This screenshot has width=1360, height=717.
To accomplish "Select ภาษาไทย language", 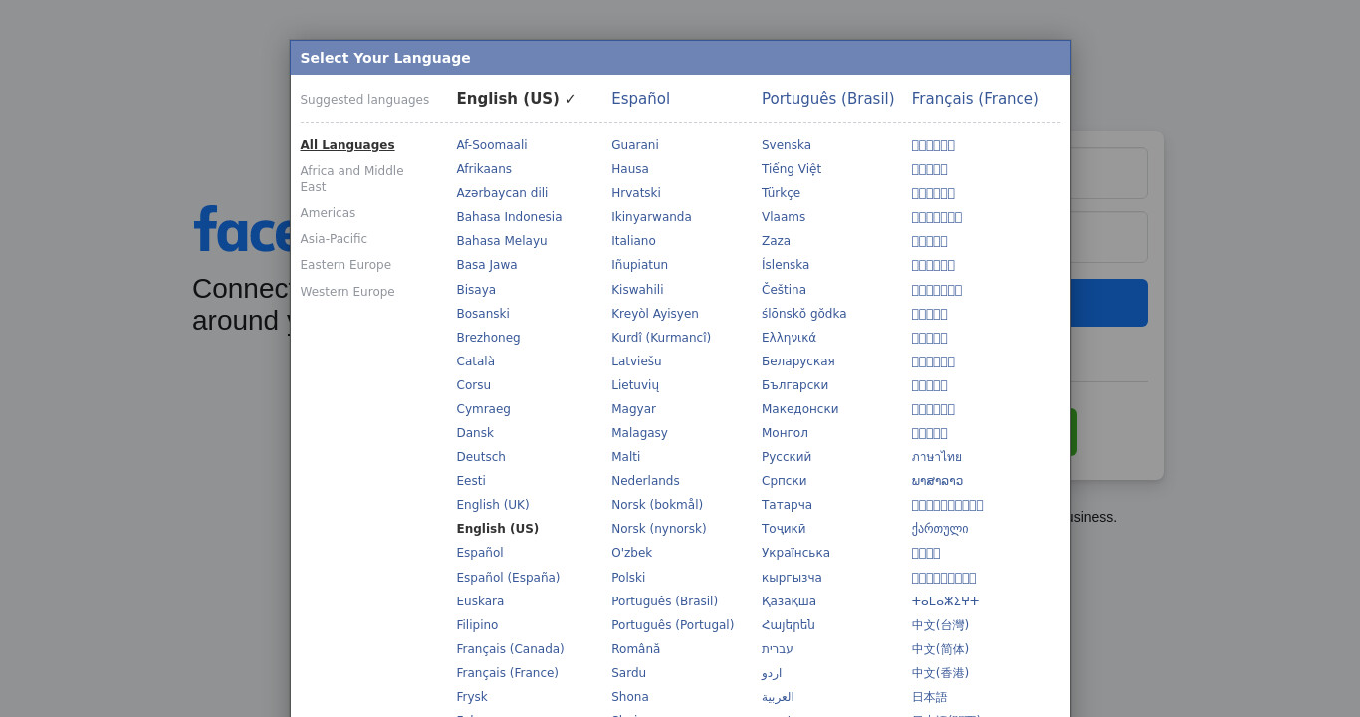I will [937, 457].
